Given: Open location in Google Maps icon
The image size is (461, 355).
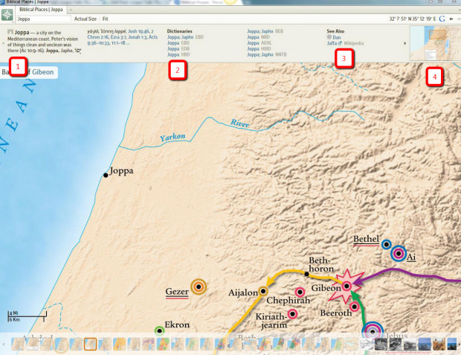Looking at the screenshot, I should [x=442, y=17].
